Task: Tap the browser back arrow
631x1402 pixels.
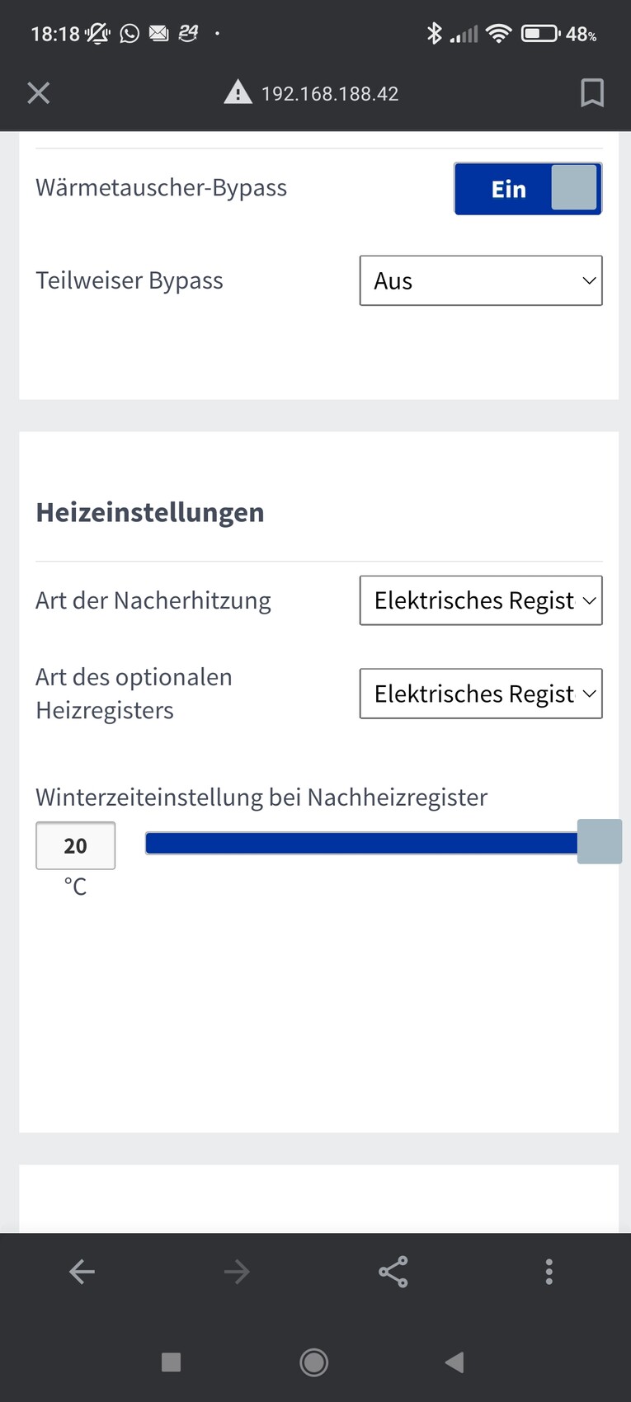Action: [82, 1272]
